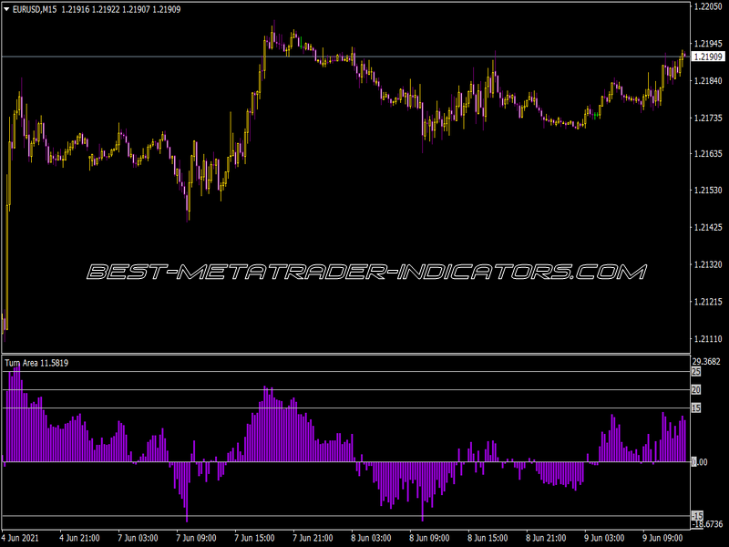Click time axis label 8 Jun 03:00
The height and width of the screenshot is (547, 729).
(x=371, y=538)
